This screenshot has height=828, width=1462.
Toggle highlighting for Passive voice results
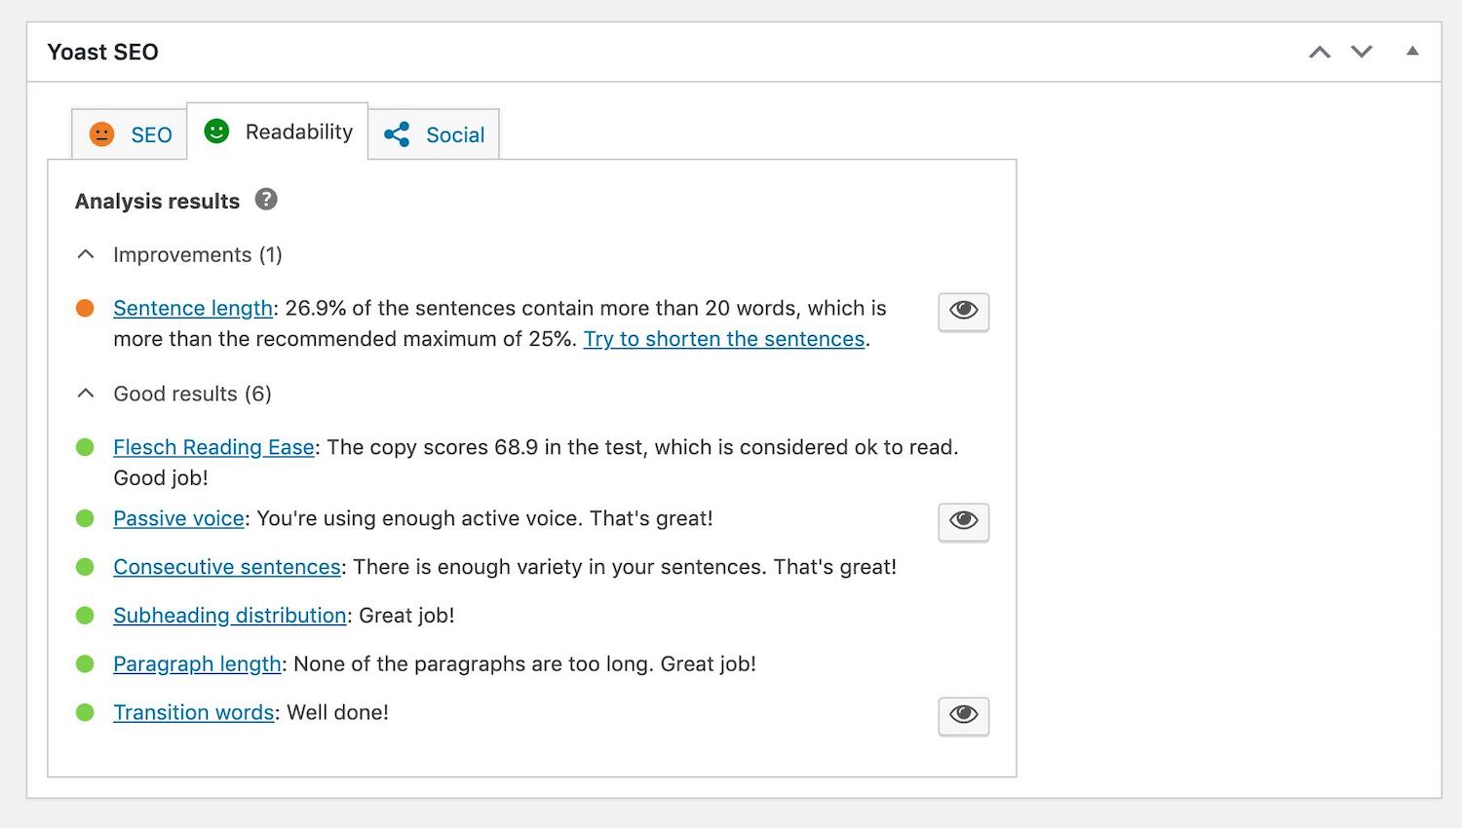[x=963, y=521]
